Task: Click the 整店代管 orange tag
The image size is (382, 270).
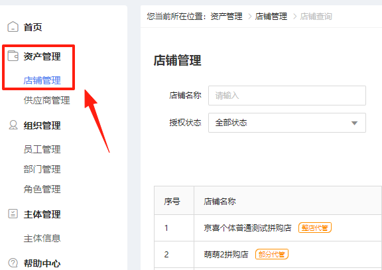Action: [x=315, y=228]
